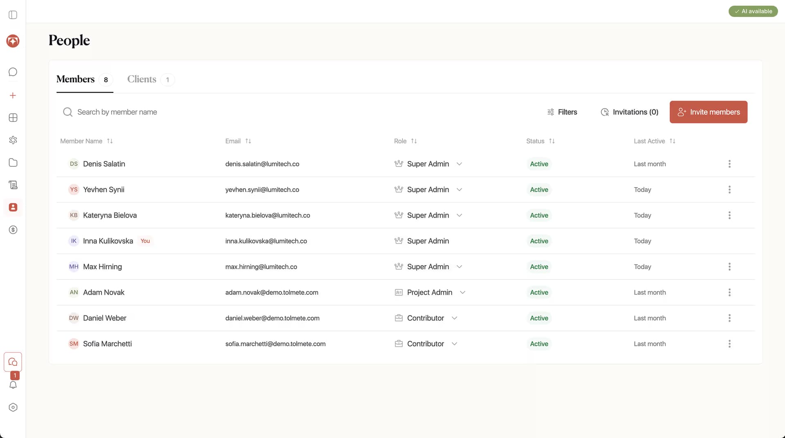785x438 pixels.
Task: Open more options for Adam Novak
Action: pyautogui.click(x=729, y=293)
